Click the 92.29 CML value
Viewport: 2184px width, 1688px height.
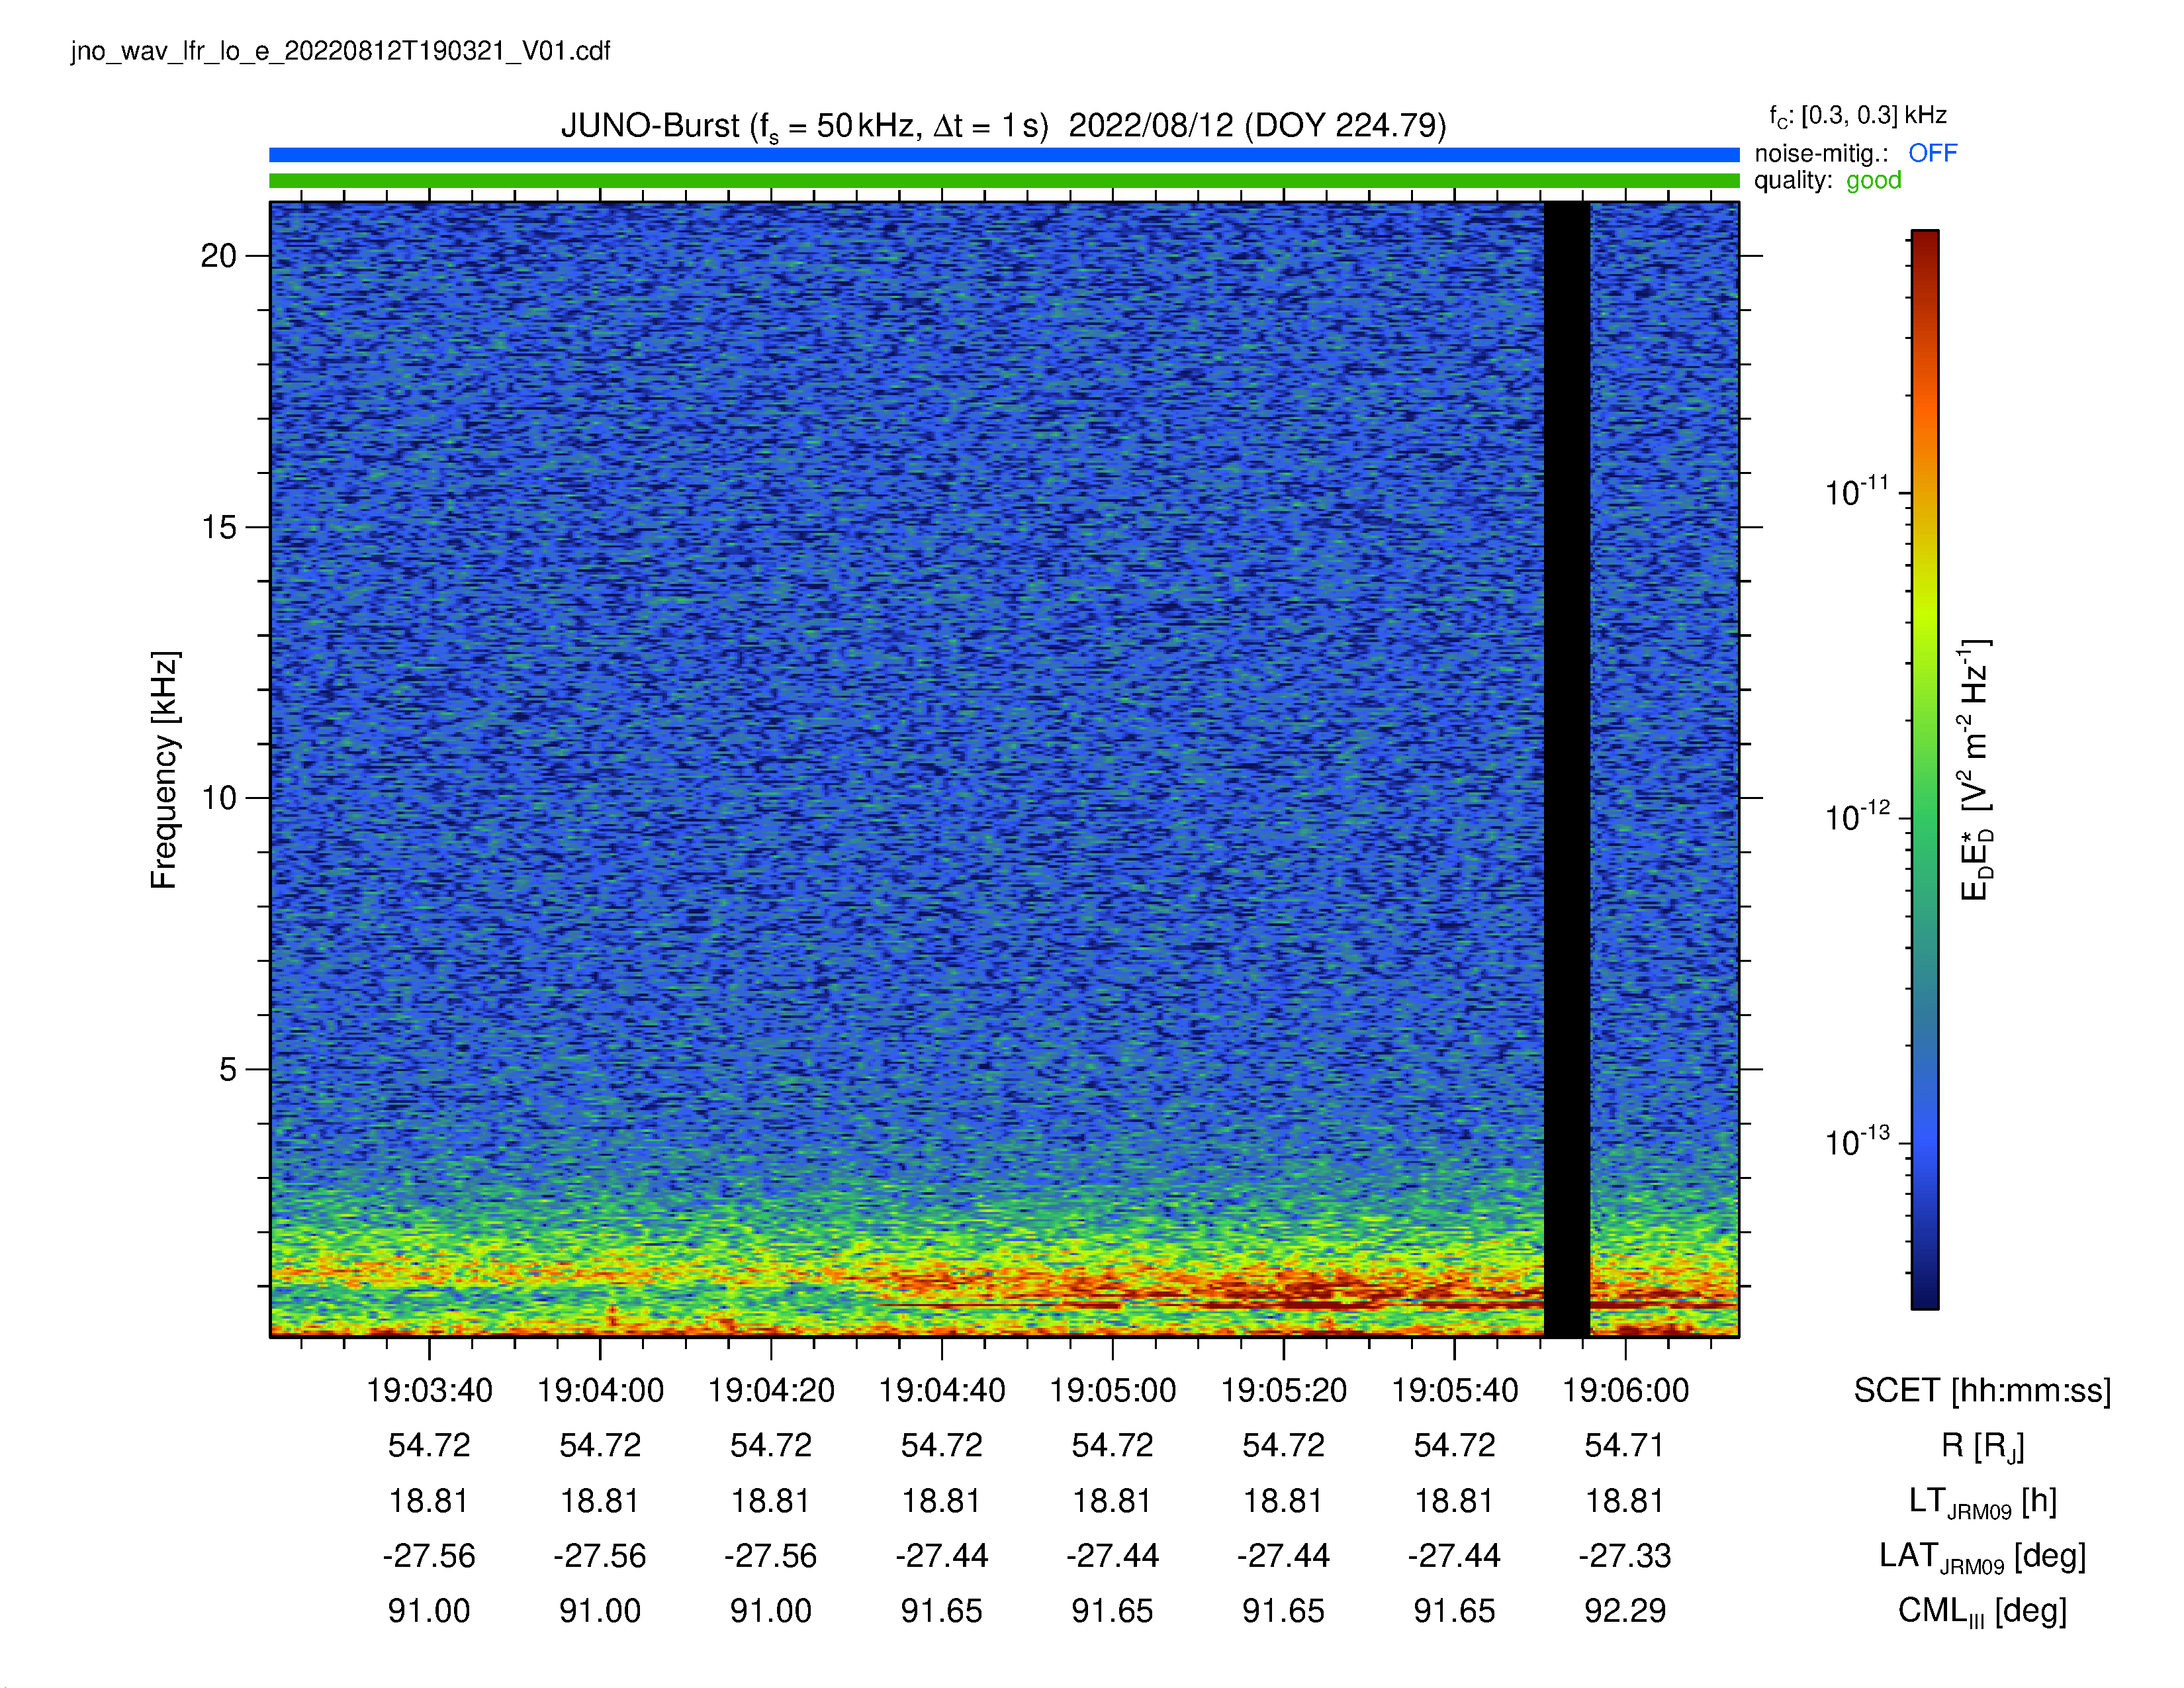click(x=1626, y=1611)
